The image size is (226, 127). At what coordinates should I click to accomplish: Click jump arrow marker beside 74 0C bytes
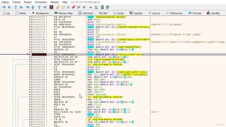click(x=51, y=119)
